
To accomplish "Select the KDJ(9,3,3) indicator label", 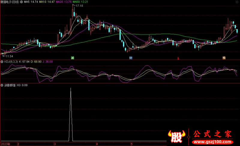I will pyautogui.click(x=11, y=62).
